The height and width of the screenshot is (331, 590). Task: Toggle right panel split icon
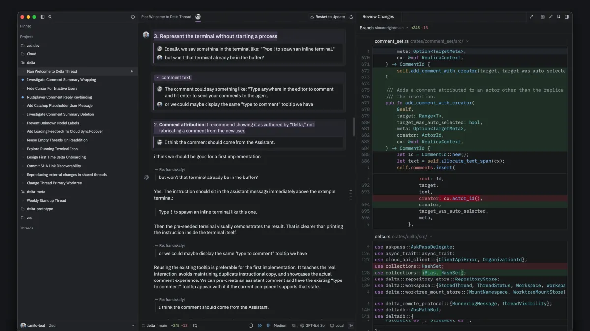click(567, 17)
